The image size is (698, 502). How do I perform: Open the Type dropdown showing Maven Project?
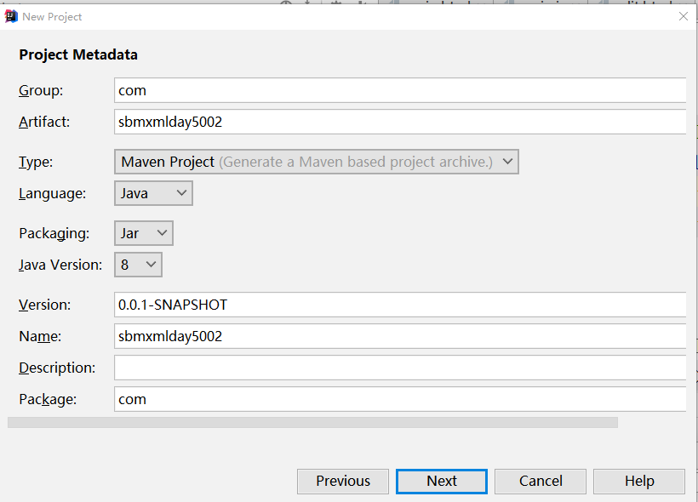point(317,162)
